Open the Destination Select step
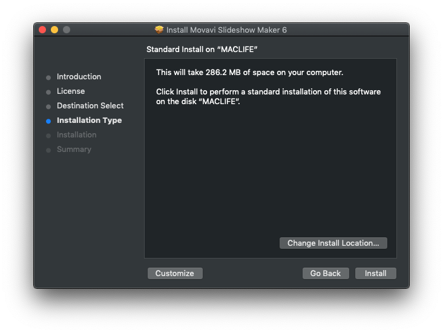Image resolution: width=443 pixels, height=333 pixels. (90, 106)
